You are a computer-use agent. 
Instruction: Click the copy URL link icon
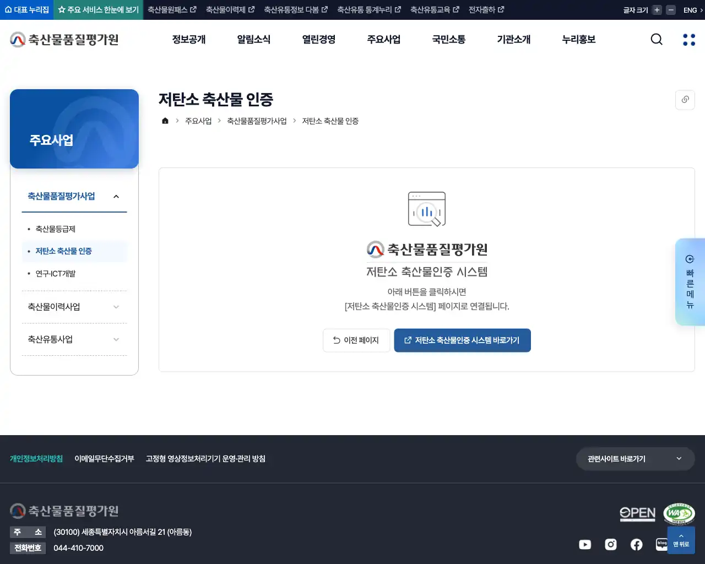point(685,100)
